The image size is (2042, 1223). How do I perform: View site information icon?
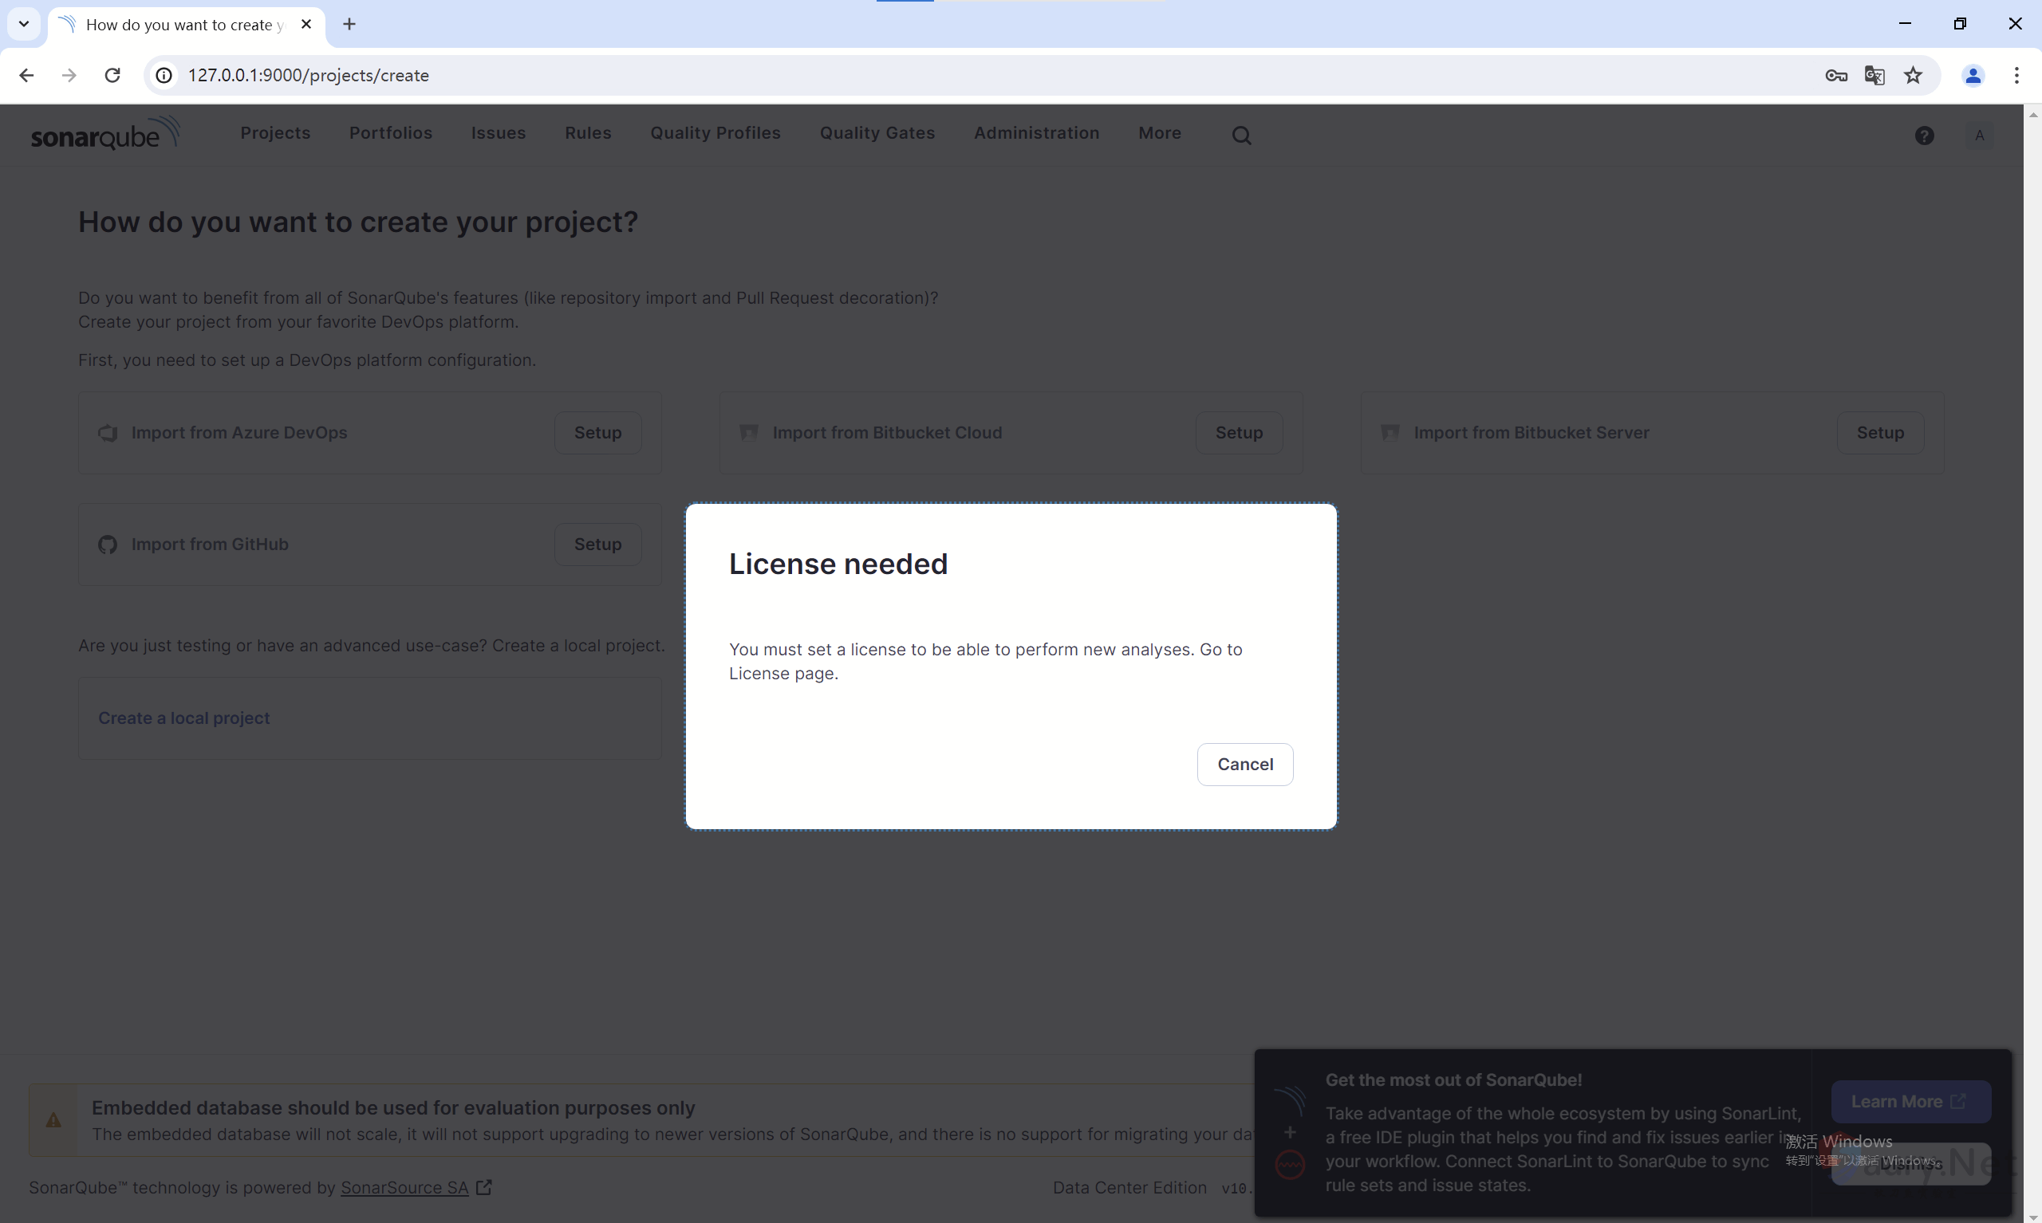tap(164, 76)
